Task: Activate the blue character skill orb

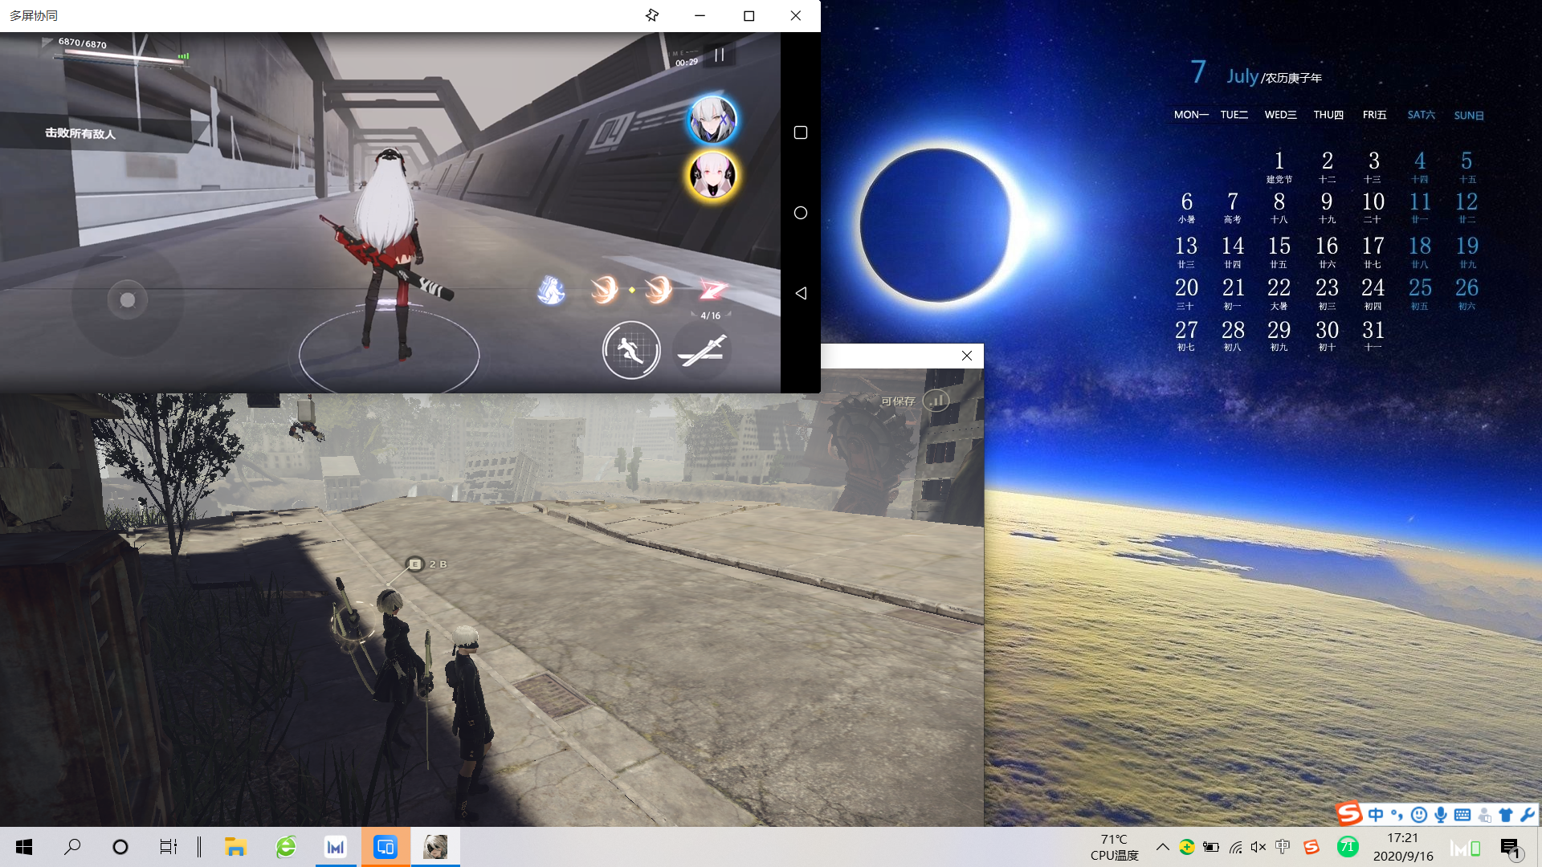Action: point(552,290)
